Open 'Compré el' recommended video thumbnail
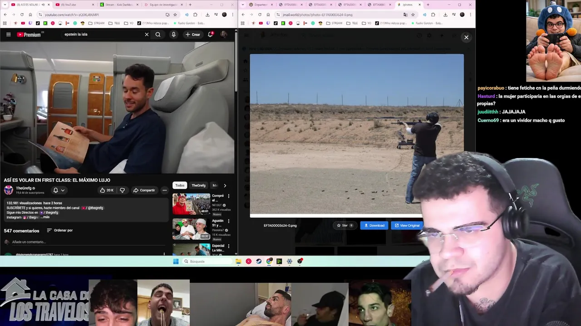 coord(191,204)
